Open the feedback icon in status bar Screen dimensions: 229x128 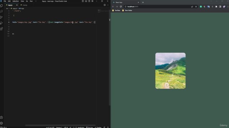point(104,127)
